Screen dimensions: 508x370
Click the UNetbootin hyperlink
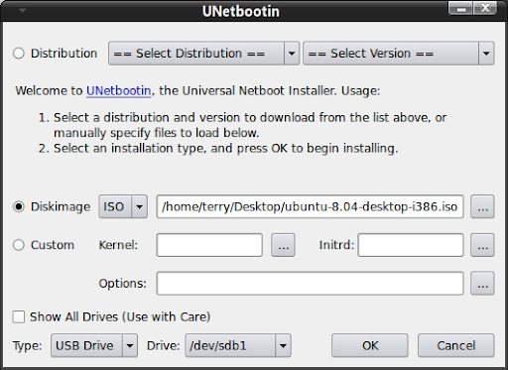pos(119,90)
